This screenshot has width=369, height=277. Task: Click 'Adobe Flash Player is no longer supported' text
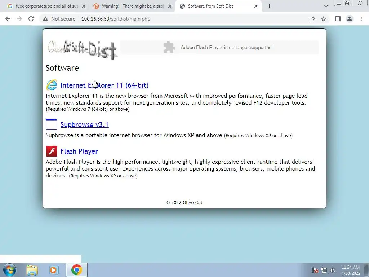click(x=226, y=47)
